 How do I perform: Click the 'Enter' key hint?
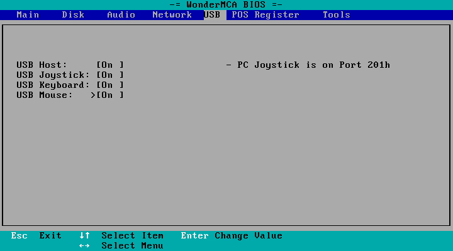coord(194,236)
